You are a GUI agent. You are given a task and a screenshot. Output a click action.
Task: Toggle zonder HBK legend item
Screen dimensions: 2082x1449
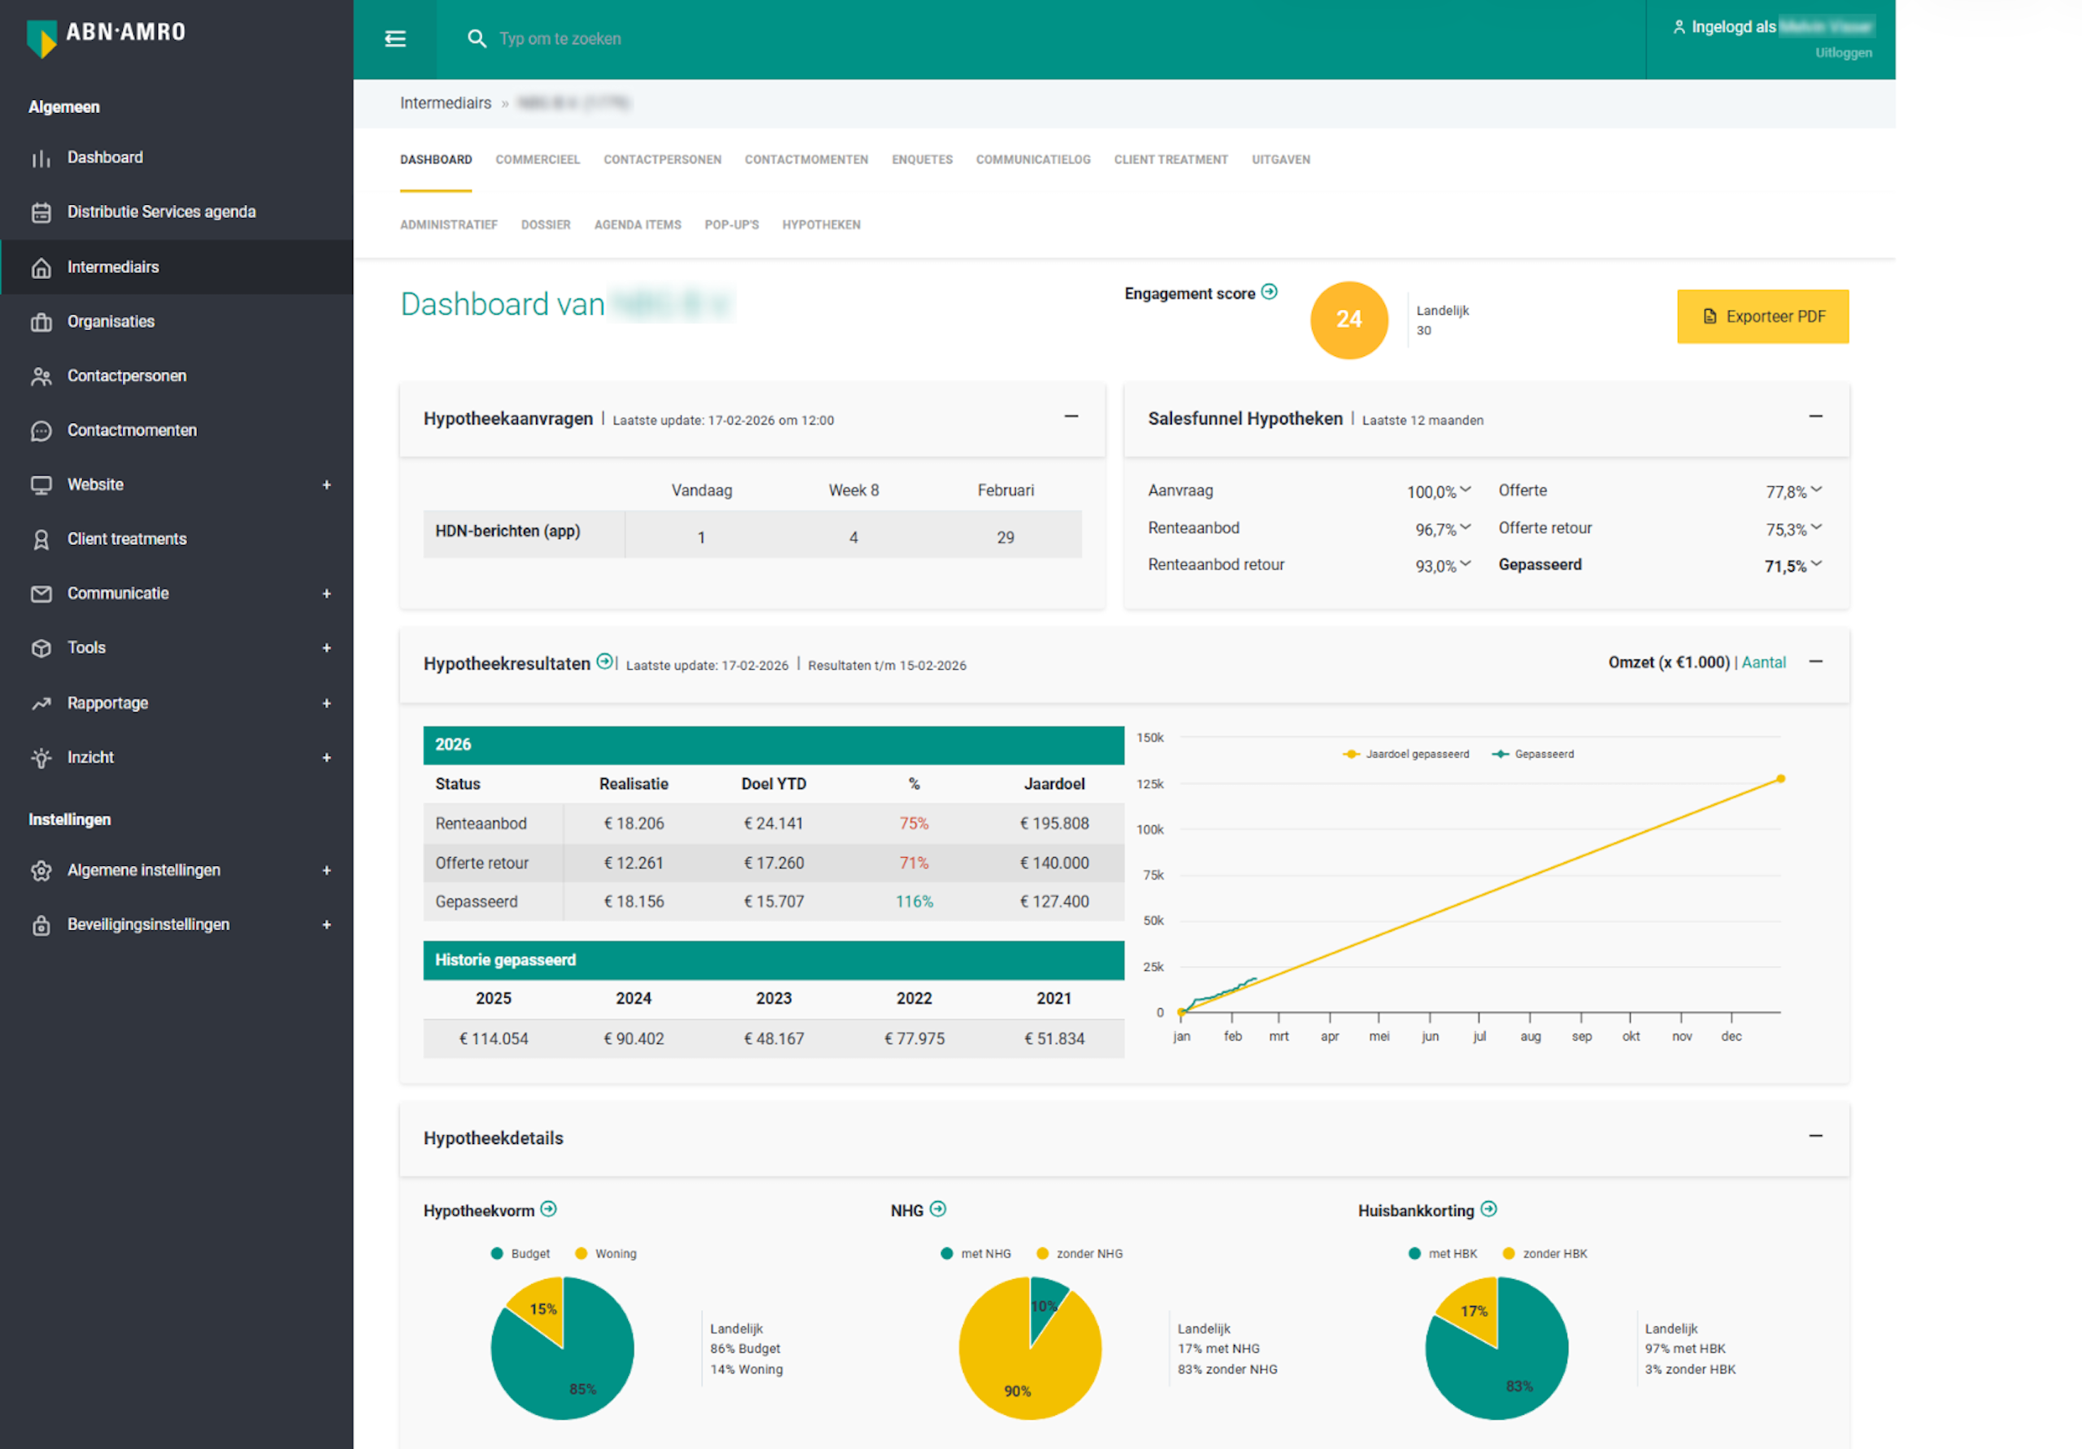1545,1253
